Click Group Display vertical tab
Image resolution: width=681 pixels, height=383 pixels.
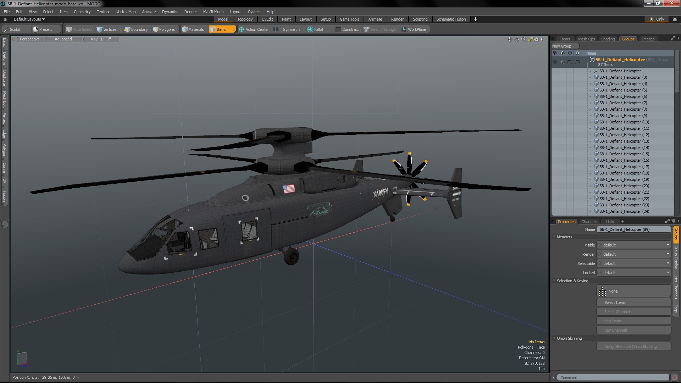[676, 257]
